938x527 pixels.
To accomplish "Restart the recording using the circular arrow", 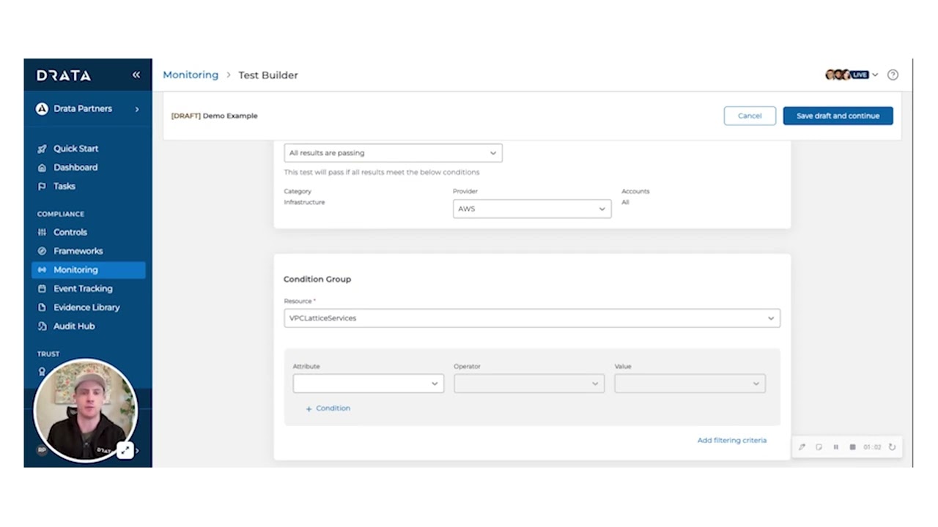I will tap(892, 447).
